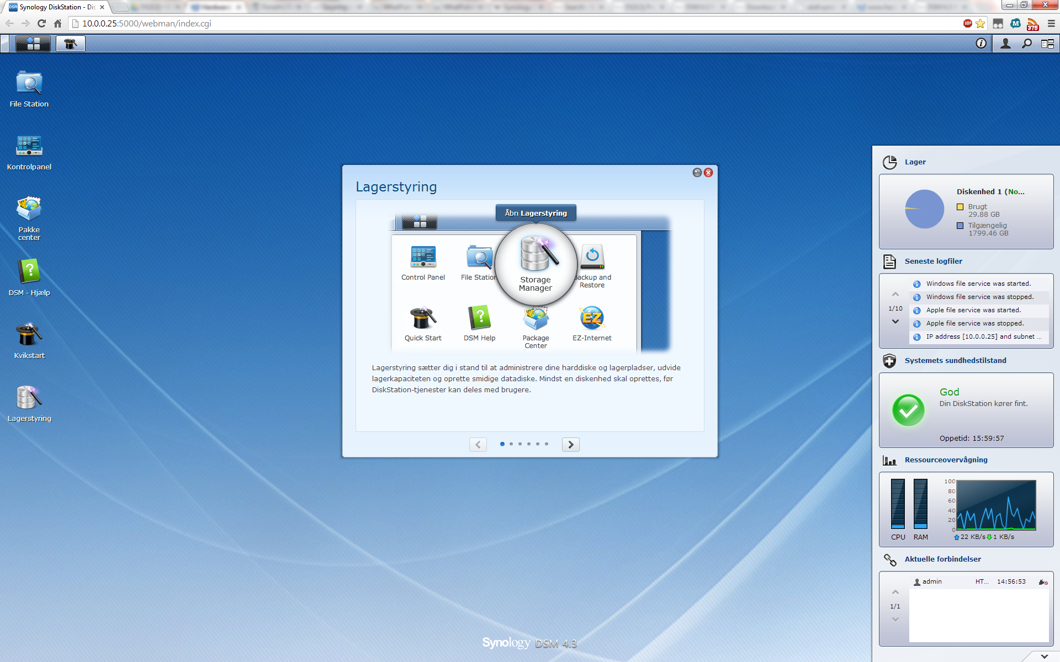This screenshot has height=662, width=1060.
Task: Close the Synology DiskStation browser tab
Action: pyautogui.click(x=102, y=7)
